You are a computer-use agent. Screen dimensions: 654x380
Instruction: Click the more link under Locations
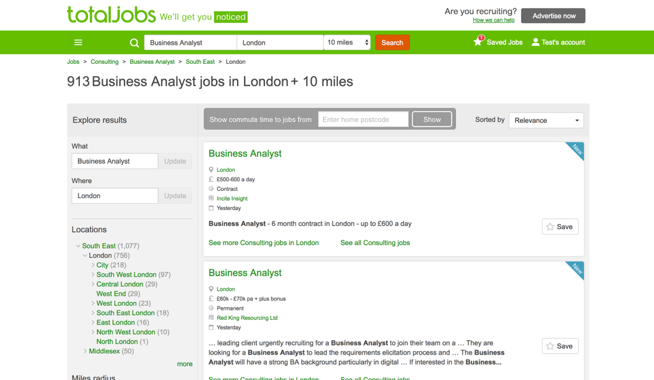(x=185, y=364)
